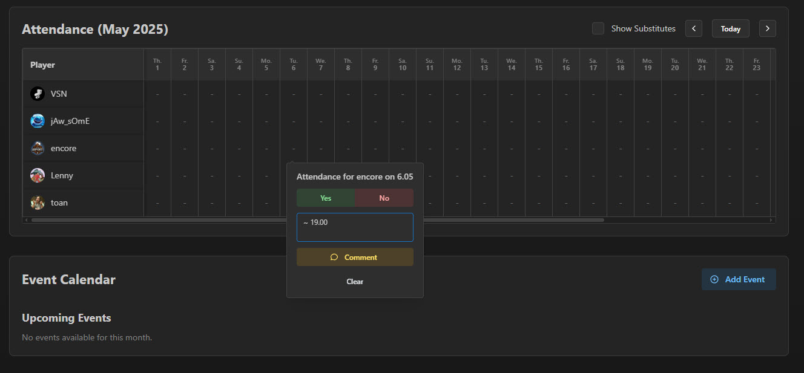
Task: Mark attendance as Yes for encore
Action: pyautogui.click(x=326, y=198)
